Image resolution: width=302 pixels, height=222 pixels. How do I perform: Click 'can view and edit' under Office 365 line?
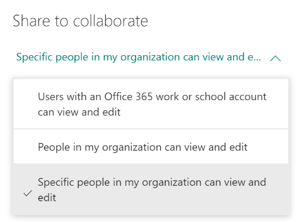coord(79,112)
